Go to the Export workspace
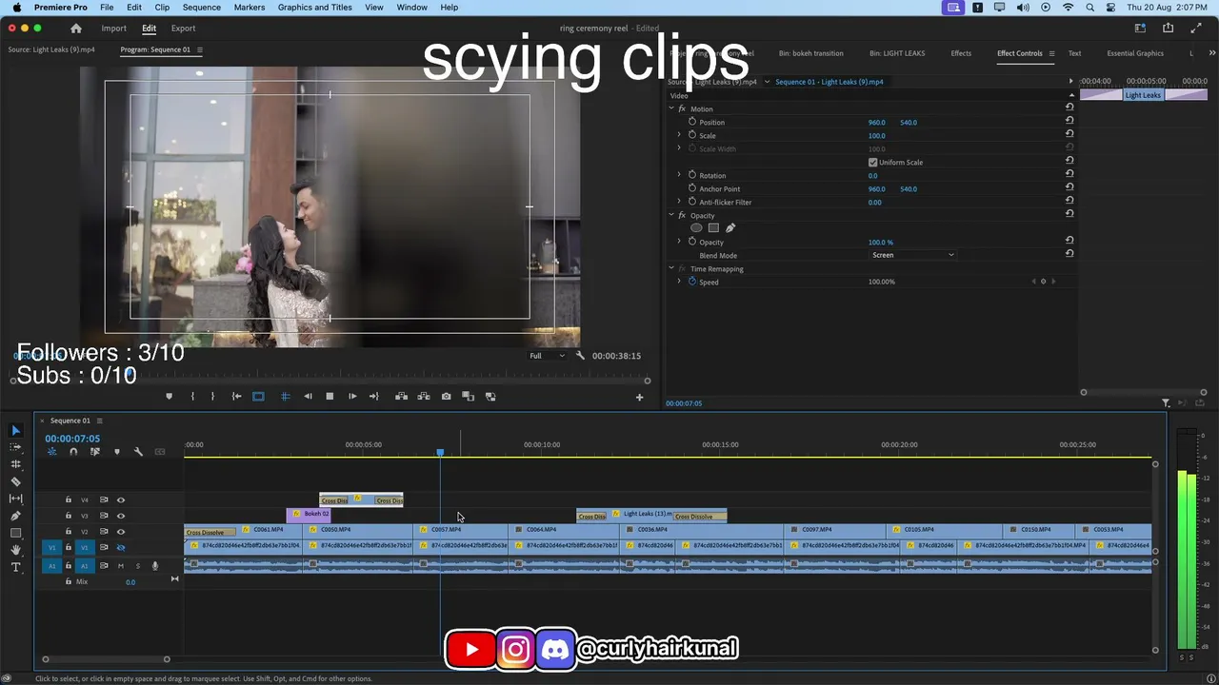The image size is (1219, 685). pos(183,29)
